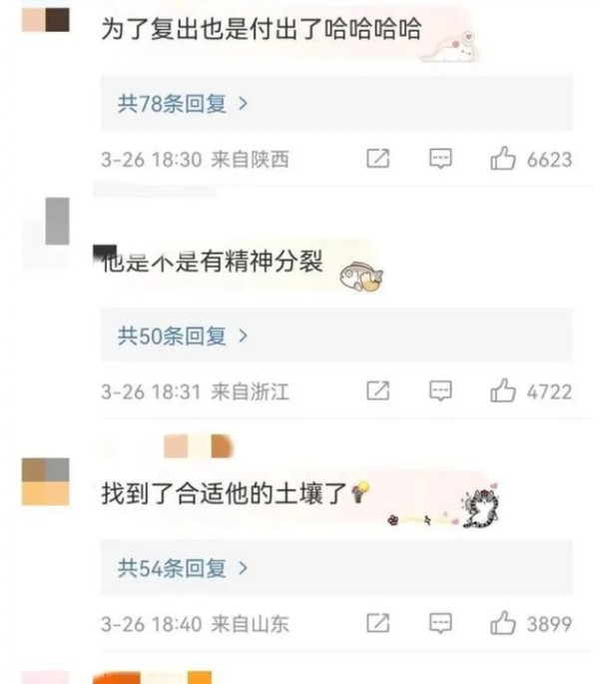Share the comment posted at 18:30
The width and height of the screenshot is (599, 684).
pos(377,159)
